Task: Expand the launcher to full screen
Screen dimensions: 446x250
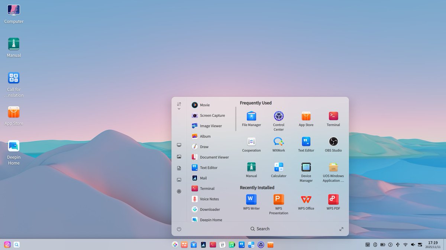Action: click(x=341, y=229)
